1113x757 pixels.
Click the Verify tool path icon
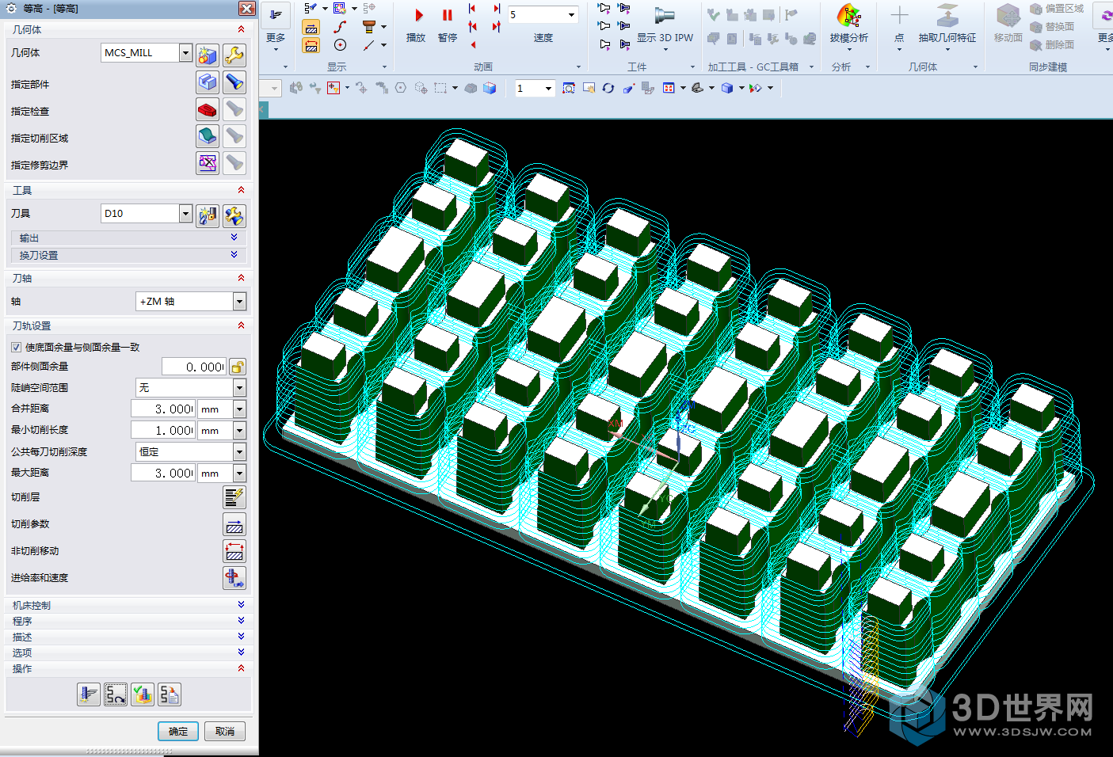click(143, 694)
